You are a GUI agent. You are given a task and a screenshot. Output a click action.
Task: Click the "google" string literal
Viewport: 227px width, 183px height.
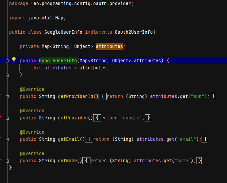pyautogui.click(x=131, y=118)
